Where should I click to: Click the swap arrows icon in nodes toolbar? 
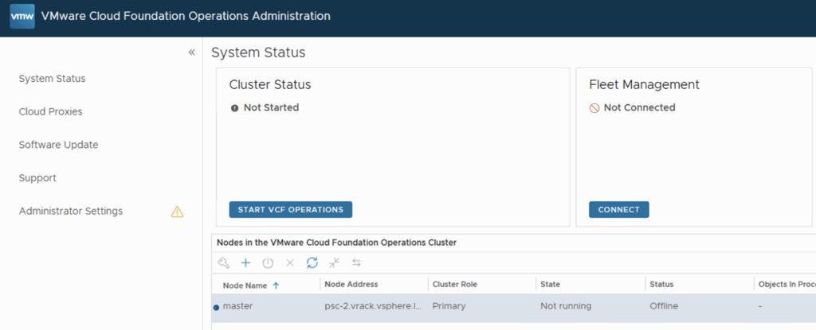click(x=356, y=262)
